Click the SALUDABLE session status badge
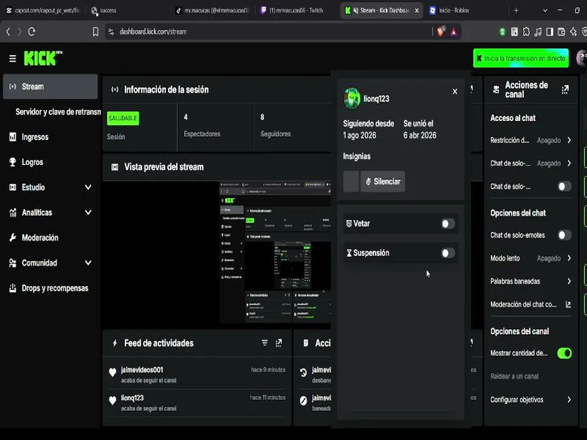 click(123, 118)
